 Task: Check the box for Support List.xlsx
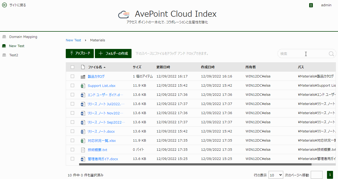click(73, 85)
